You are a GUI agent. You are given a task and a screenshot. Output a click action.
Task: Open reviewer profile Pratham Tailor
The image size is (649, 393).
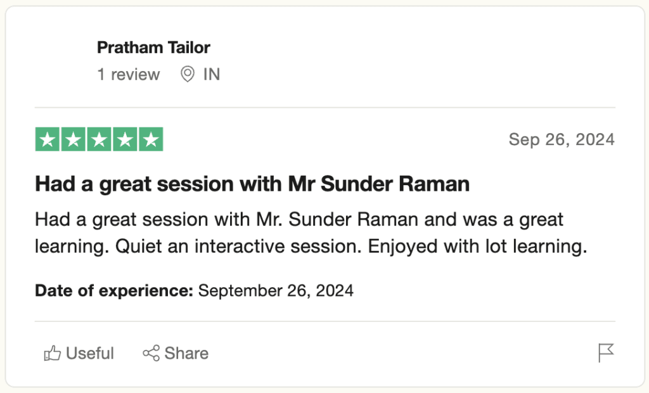coord(153,47)
